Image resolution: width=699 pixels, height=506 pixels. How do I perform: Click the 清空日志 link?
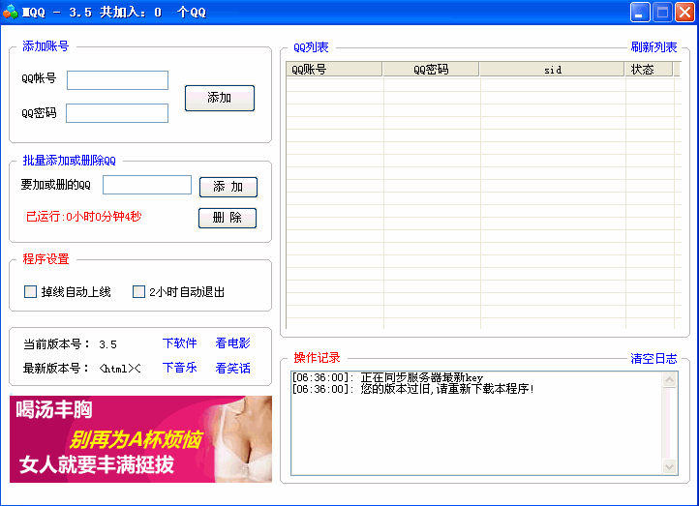pyautogui.click(x=653, y=359)
